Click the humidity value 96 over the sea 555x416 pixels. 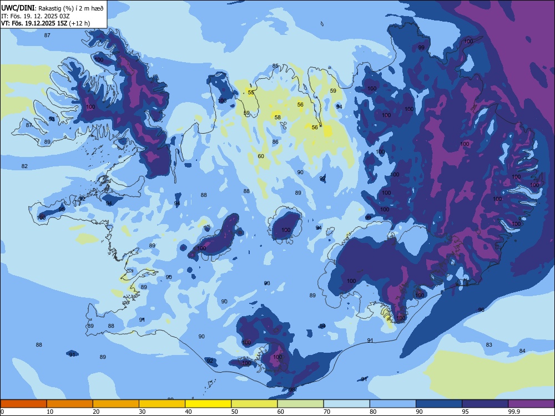pos(481,310)
